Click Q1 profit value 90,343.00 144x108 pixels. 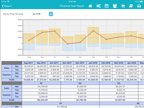[x=42, y=100]
